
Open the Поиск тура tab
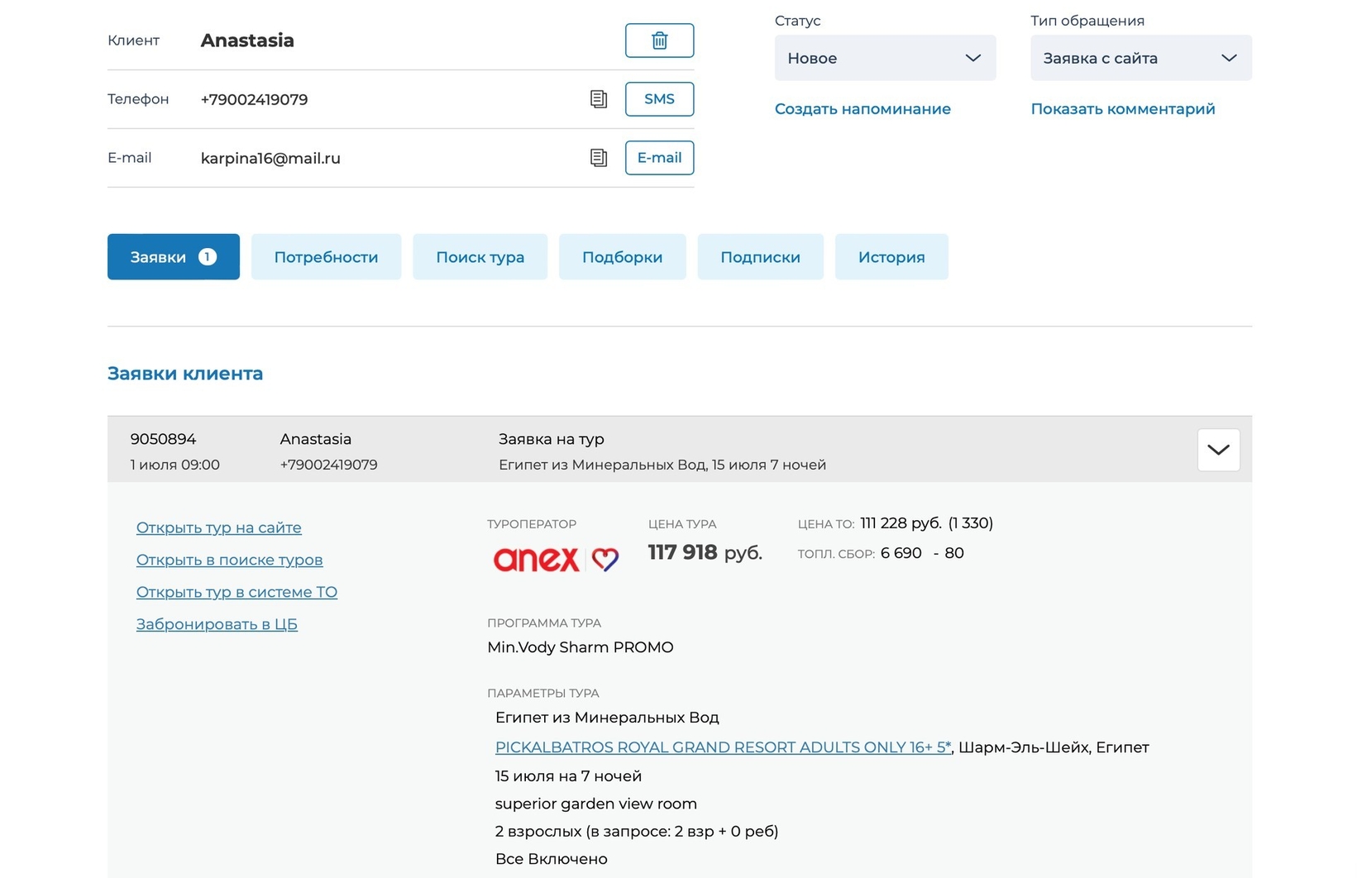pos(480,257)
